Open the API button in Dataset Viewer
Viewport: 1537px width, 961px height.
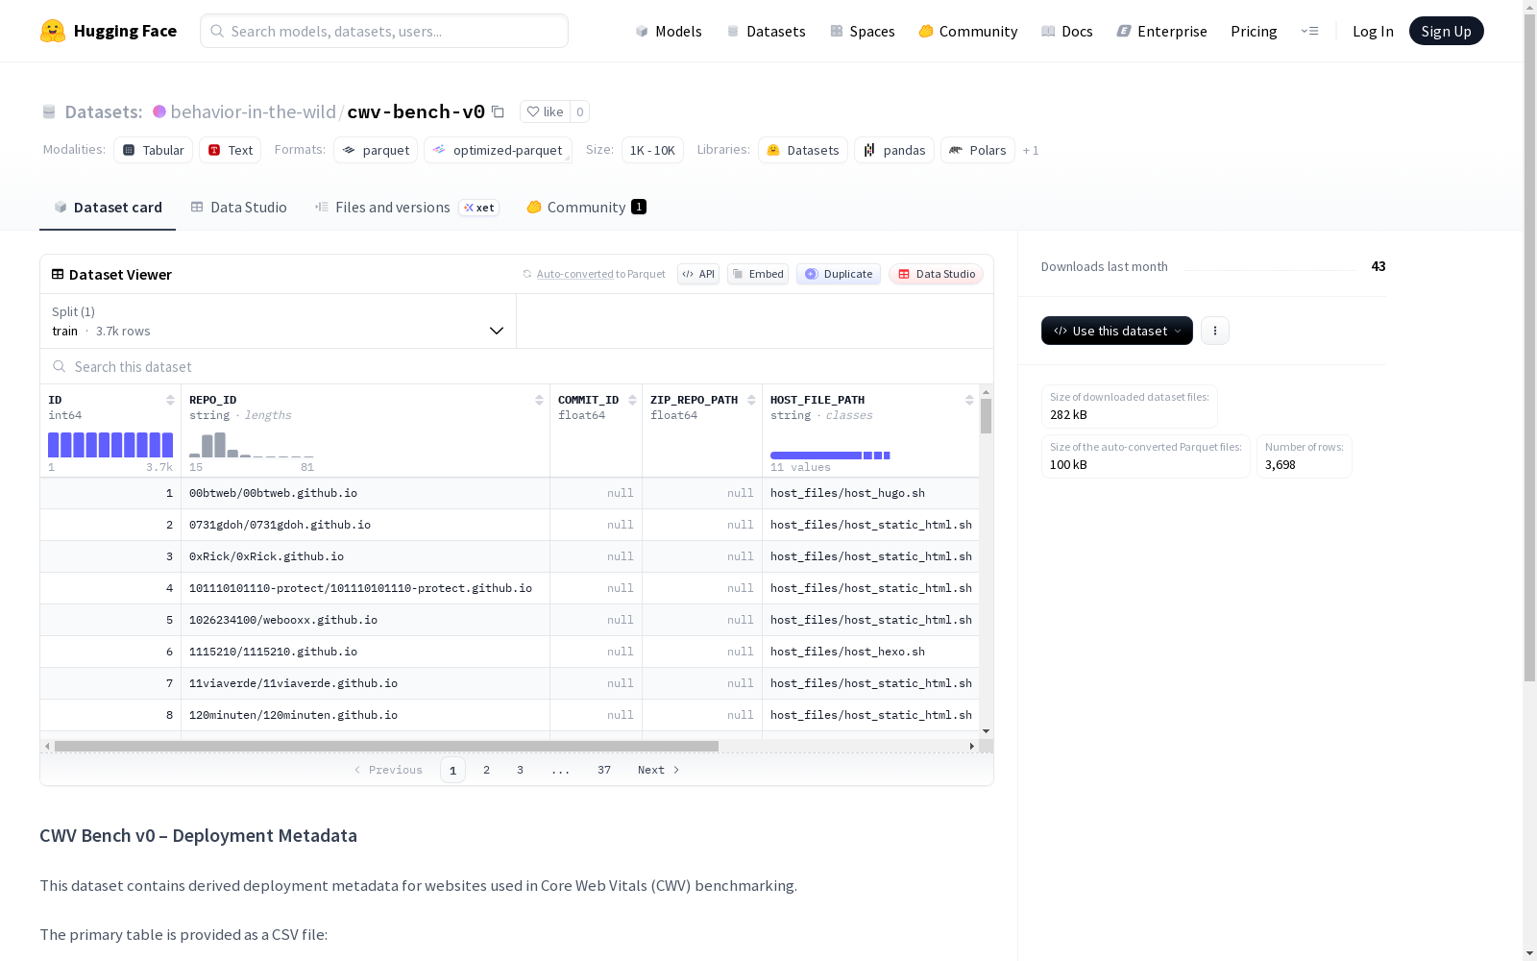point(698,274)
